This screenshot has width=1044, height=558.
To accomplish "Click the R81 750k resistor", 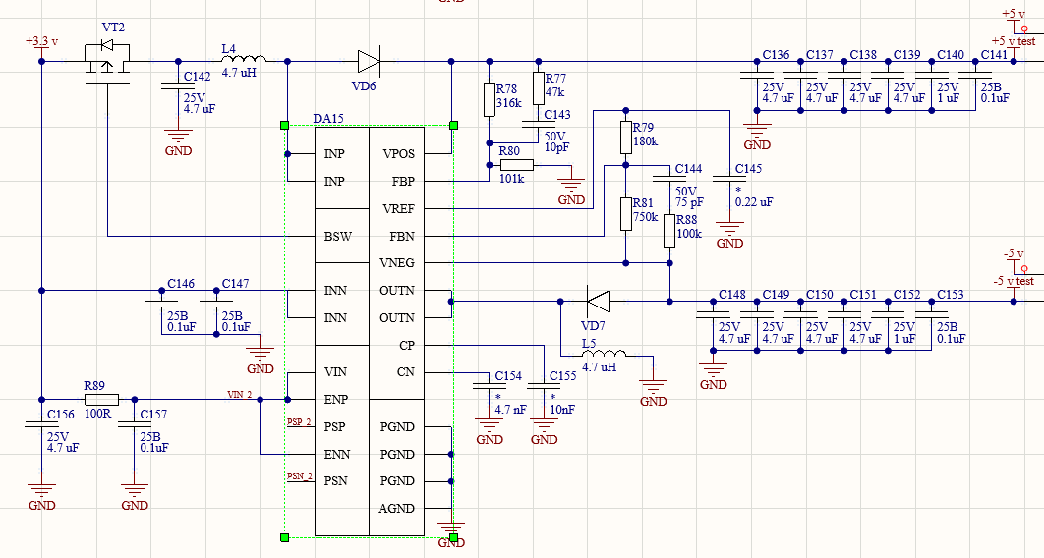I will (x=626, y=213).
